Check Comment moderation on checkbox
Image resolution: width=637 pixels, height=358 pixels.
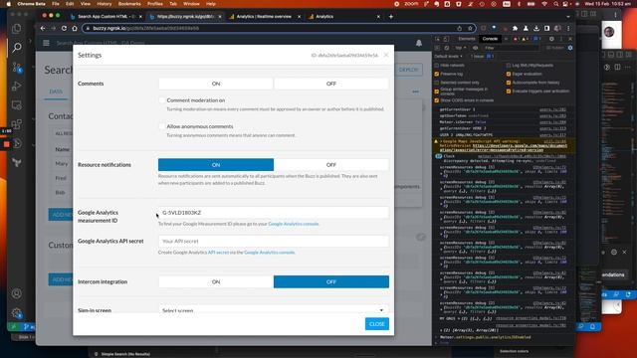pos(161,100)
